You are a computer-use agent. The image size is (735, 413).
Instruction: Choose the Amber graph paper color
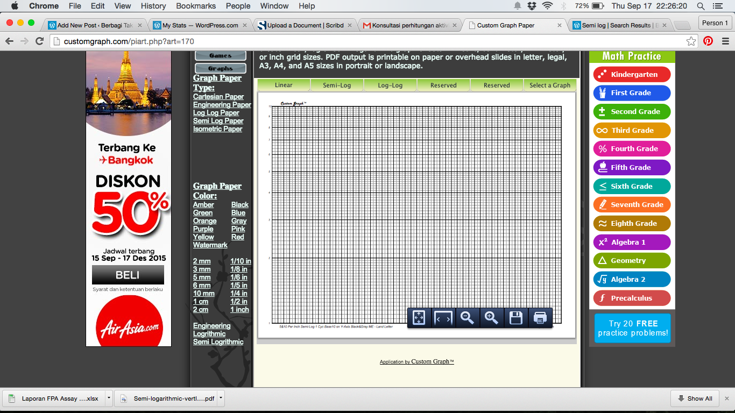click(x=203, y=205)
